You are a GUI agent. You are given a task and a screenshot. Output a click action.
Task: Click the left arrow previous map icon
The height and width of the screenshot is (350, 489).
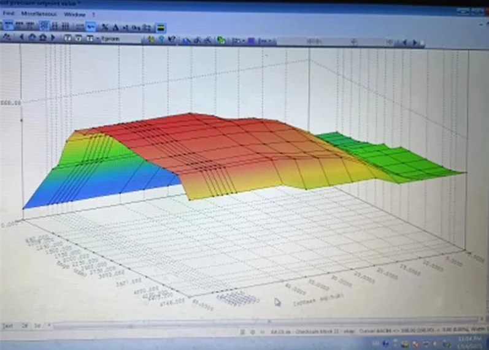(x=21, y=37)
